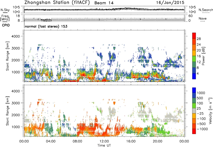Click the '-1000' velocity colorbar tick value
Image resolution: width=213 pixels, height=147 pixels.
[202, 129]
